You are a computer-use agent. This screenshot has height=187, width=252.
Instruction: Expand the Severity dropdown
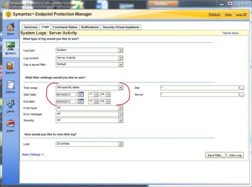tap(120, 120)
